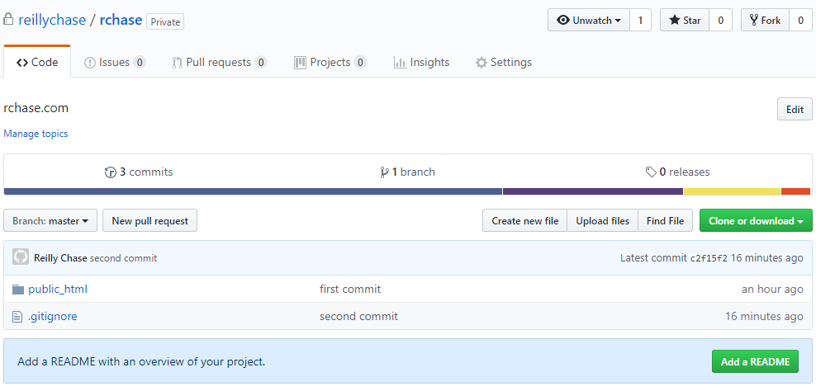The height and width of the screenshot is (391, 816).
Task: Open the Branch: master dropdown
Action: point(50,221)
